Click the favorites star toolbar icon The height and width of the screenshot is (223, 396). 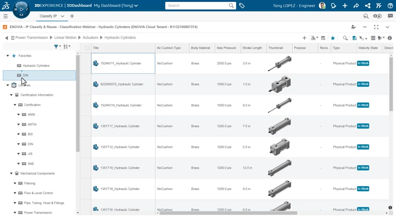pos(333,38)
